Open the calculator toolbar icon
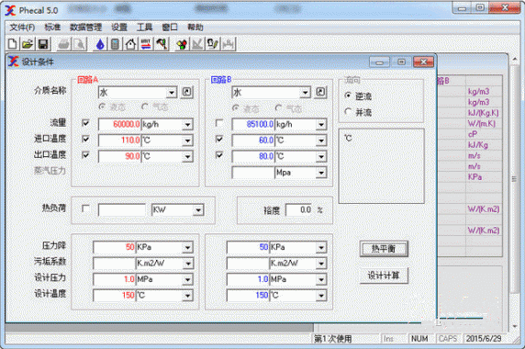This screenshot has width=525, height=349. [x=115, y=44]
